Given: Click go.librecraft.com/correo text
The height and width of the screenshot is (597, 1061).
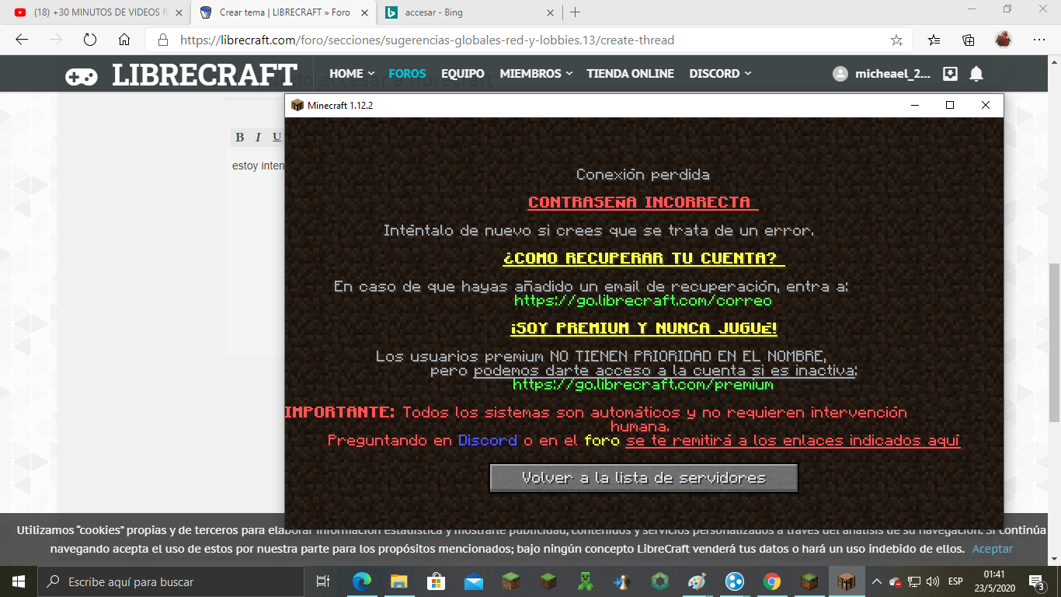Looking at the screenshot, I should [643, 300].
